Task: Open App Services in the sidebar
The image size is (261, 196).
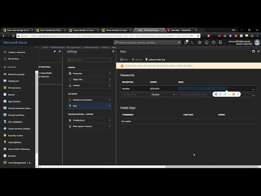Action: [14, 102]
